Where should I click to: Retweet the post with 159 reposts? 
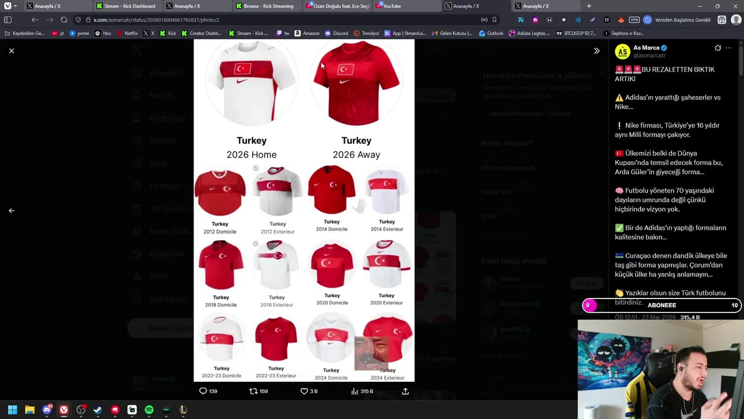pyautogui.click(x=258, y=391)
